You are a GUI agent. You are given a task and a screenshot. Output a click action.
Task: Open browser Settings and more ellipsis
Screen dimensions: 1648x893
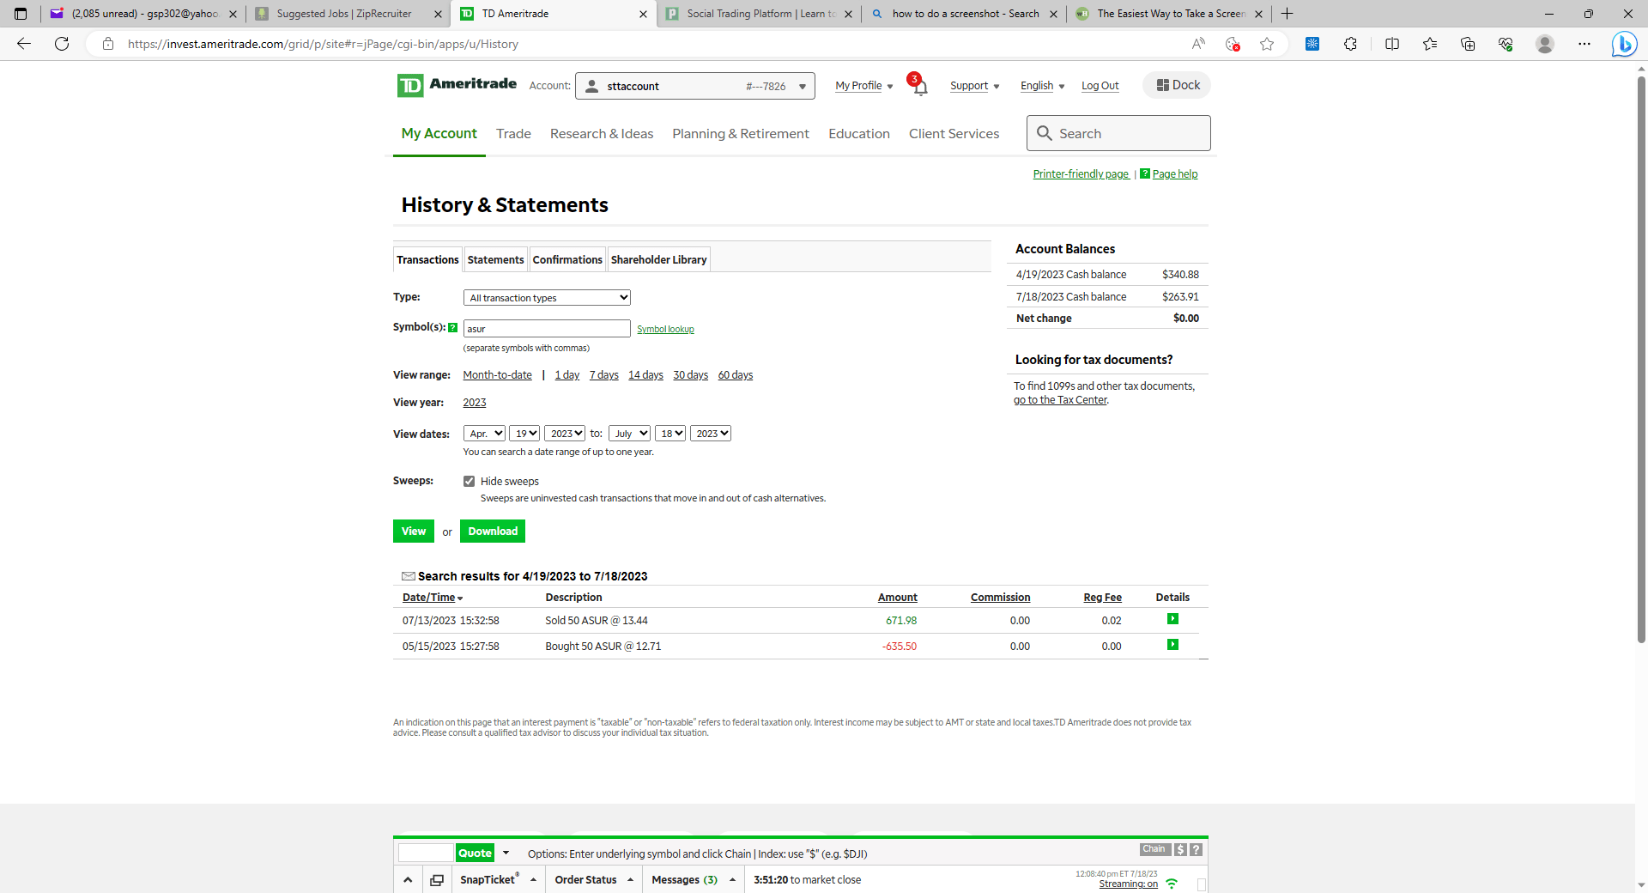click(1584, 44)
